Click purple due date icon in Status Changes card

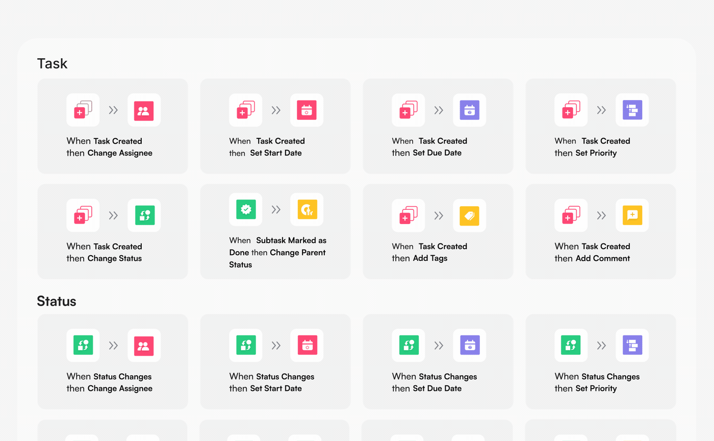pos(469,346)
